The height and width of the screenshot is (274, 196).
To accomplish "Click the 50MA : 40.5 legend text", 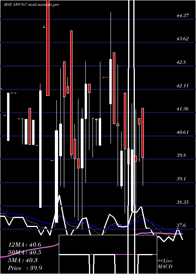I will coord(25,252).
